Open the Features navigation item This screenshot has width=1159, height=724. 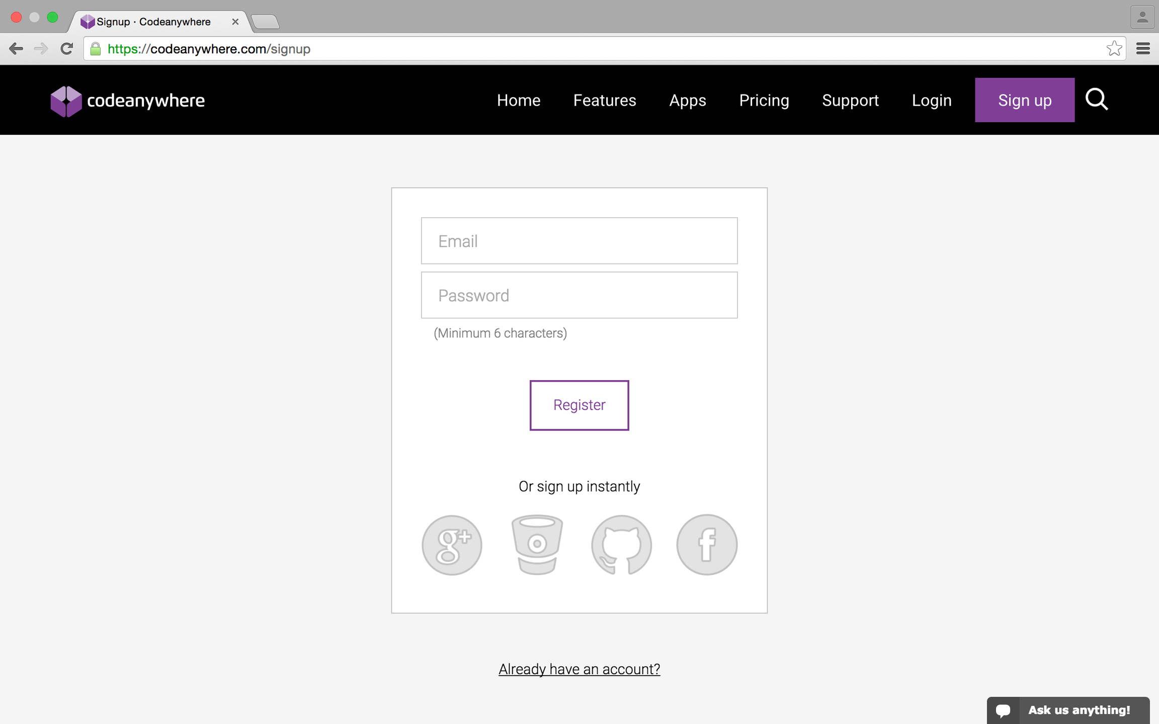click(x=605, y=100)
